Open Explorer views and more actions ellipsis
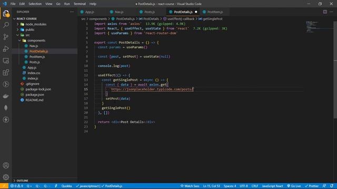Screen dimensions: 337x189 pyautogui.click(x=72, y=12)
